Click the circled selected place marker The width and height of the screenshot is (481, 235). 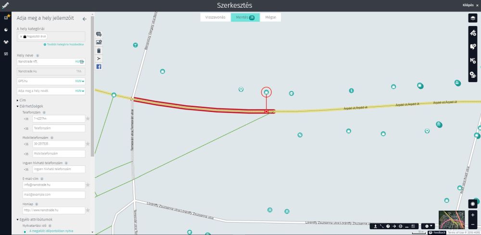[x=266, y=92]
